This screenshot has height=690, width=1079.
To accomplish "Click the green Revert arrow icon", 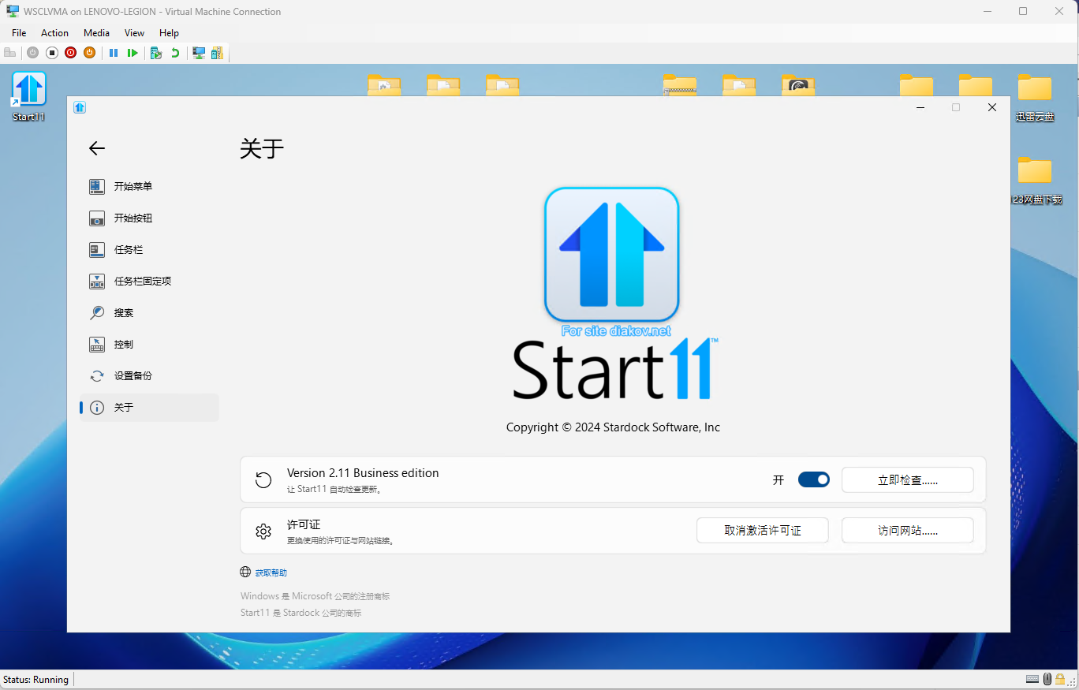I will (175, 53).
